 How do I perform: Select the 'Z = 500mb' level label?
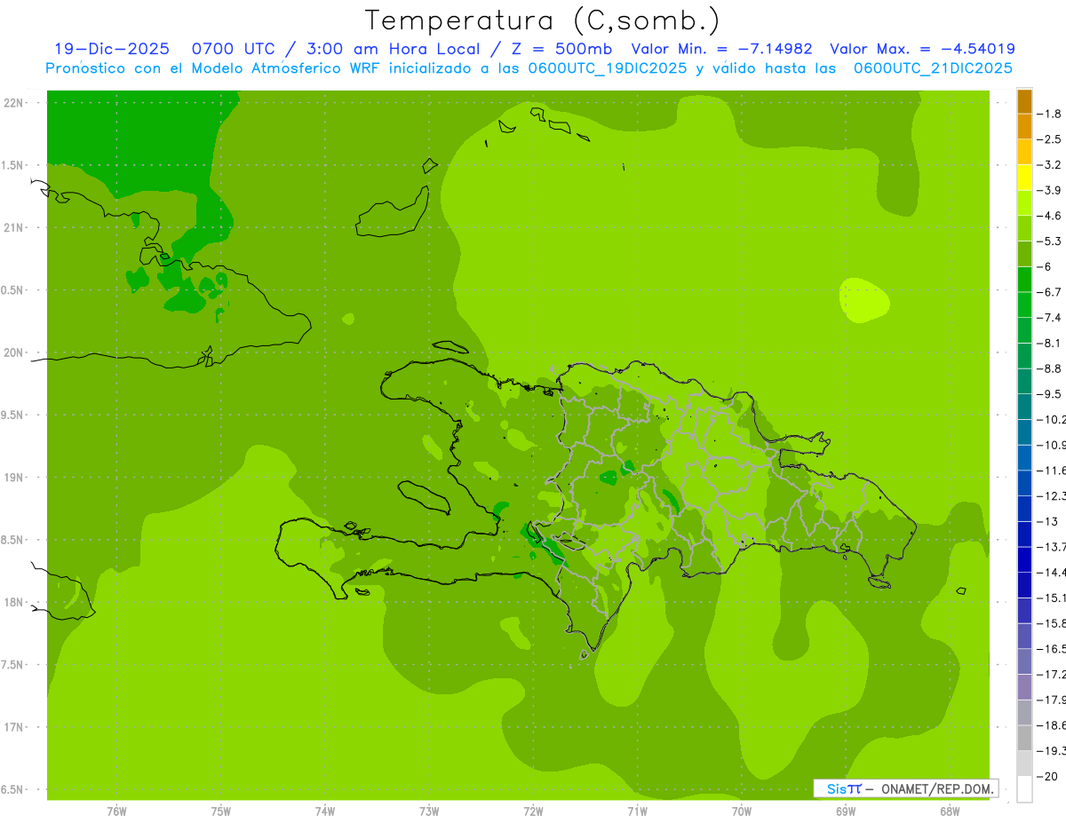pyautogui.click(x=561, y=49)
